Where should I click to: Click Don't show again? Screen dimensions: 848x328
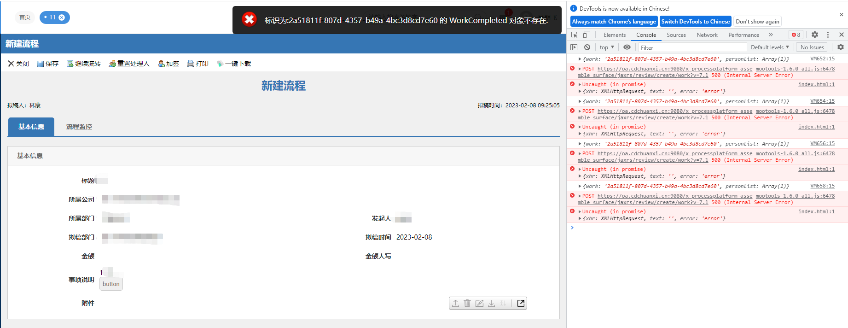pos(757,21)
